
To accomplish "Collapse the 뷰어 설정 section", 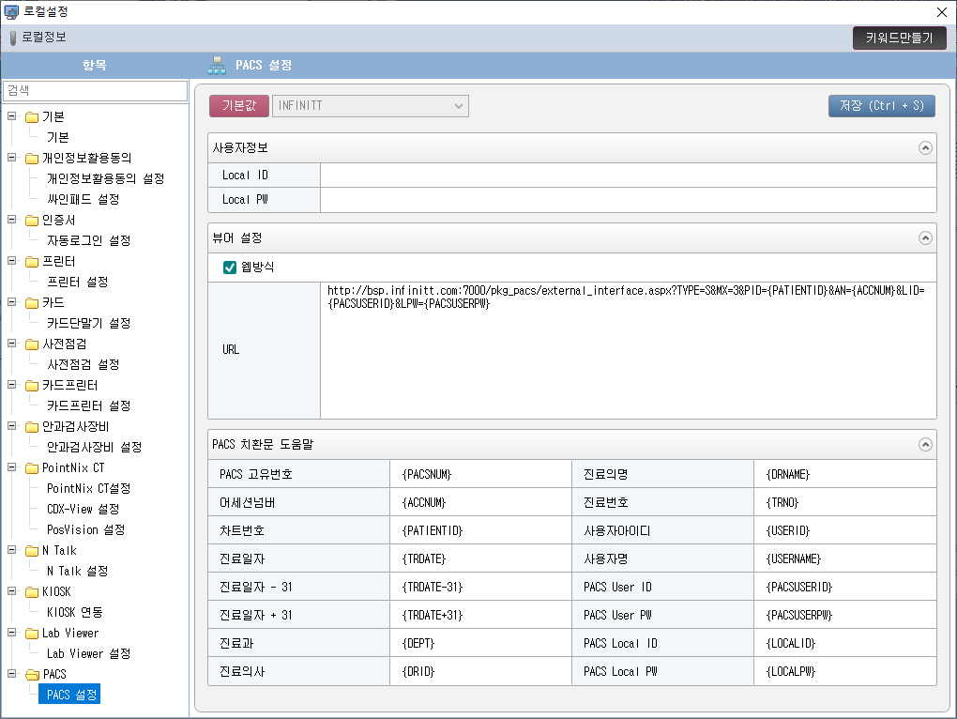I will (x=925, y=238).
